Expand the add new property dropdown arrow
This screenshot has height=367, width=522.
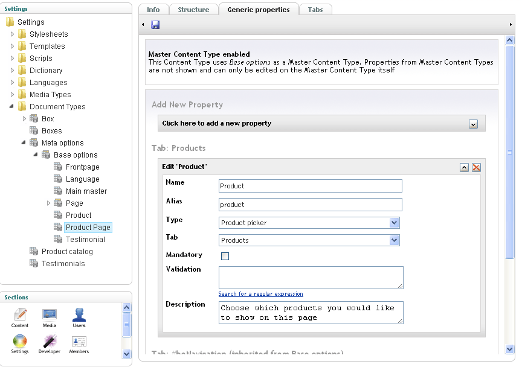coord(473,124)
